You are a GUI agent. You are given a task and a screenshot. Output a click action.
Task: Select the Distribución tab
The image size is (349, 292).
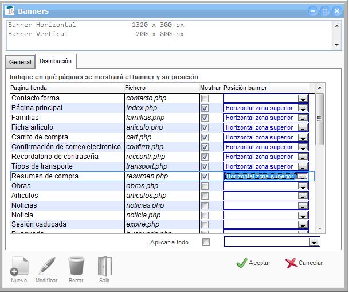tap(56, 61)
